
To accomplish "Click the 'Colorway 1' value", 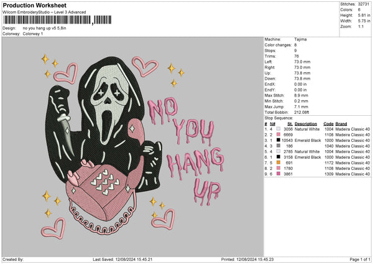I will [x=33, y=34].
